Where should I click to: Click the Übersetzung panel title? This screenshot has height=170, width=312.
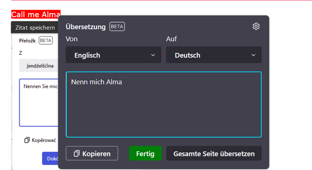click(85, 27)
